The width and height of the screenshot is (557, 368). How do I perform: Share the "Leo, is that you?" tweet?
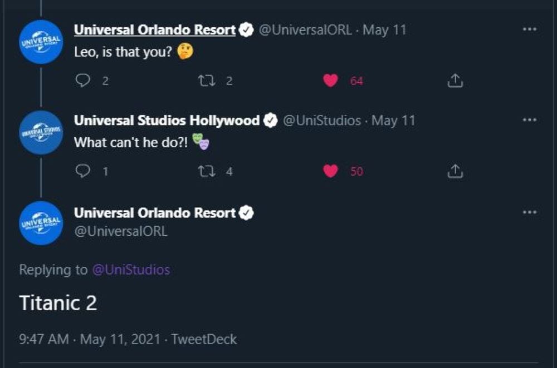pyautogui.click(x=455, y=81)
